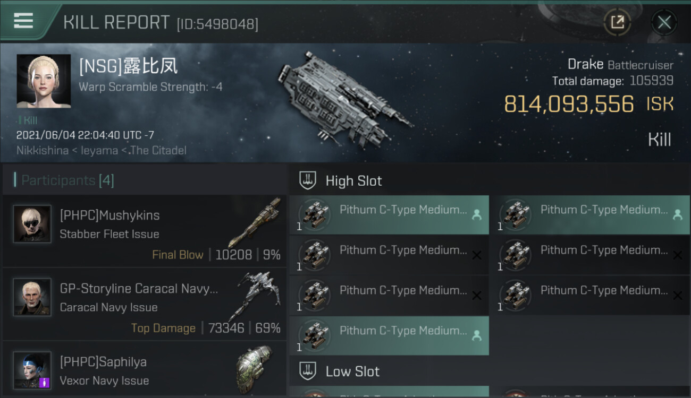Viewport: 691px width, 398px height.
Task: Open the hamburger menu
Action: tap(23, 21)
